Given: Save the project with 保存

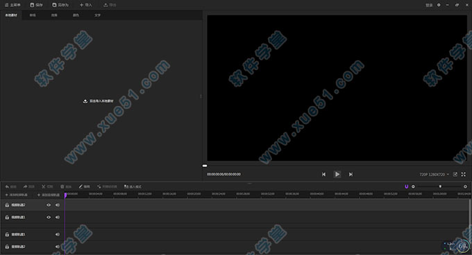Looking at the screenshot, I should (x=36, y=5).
